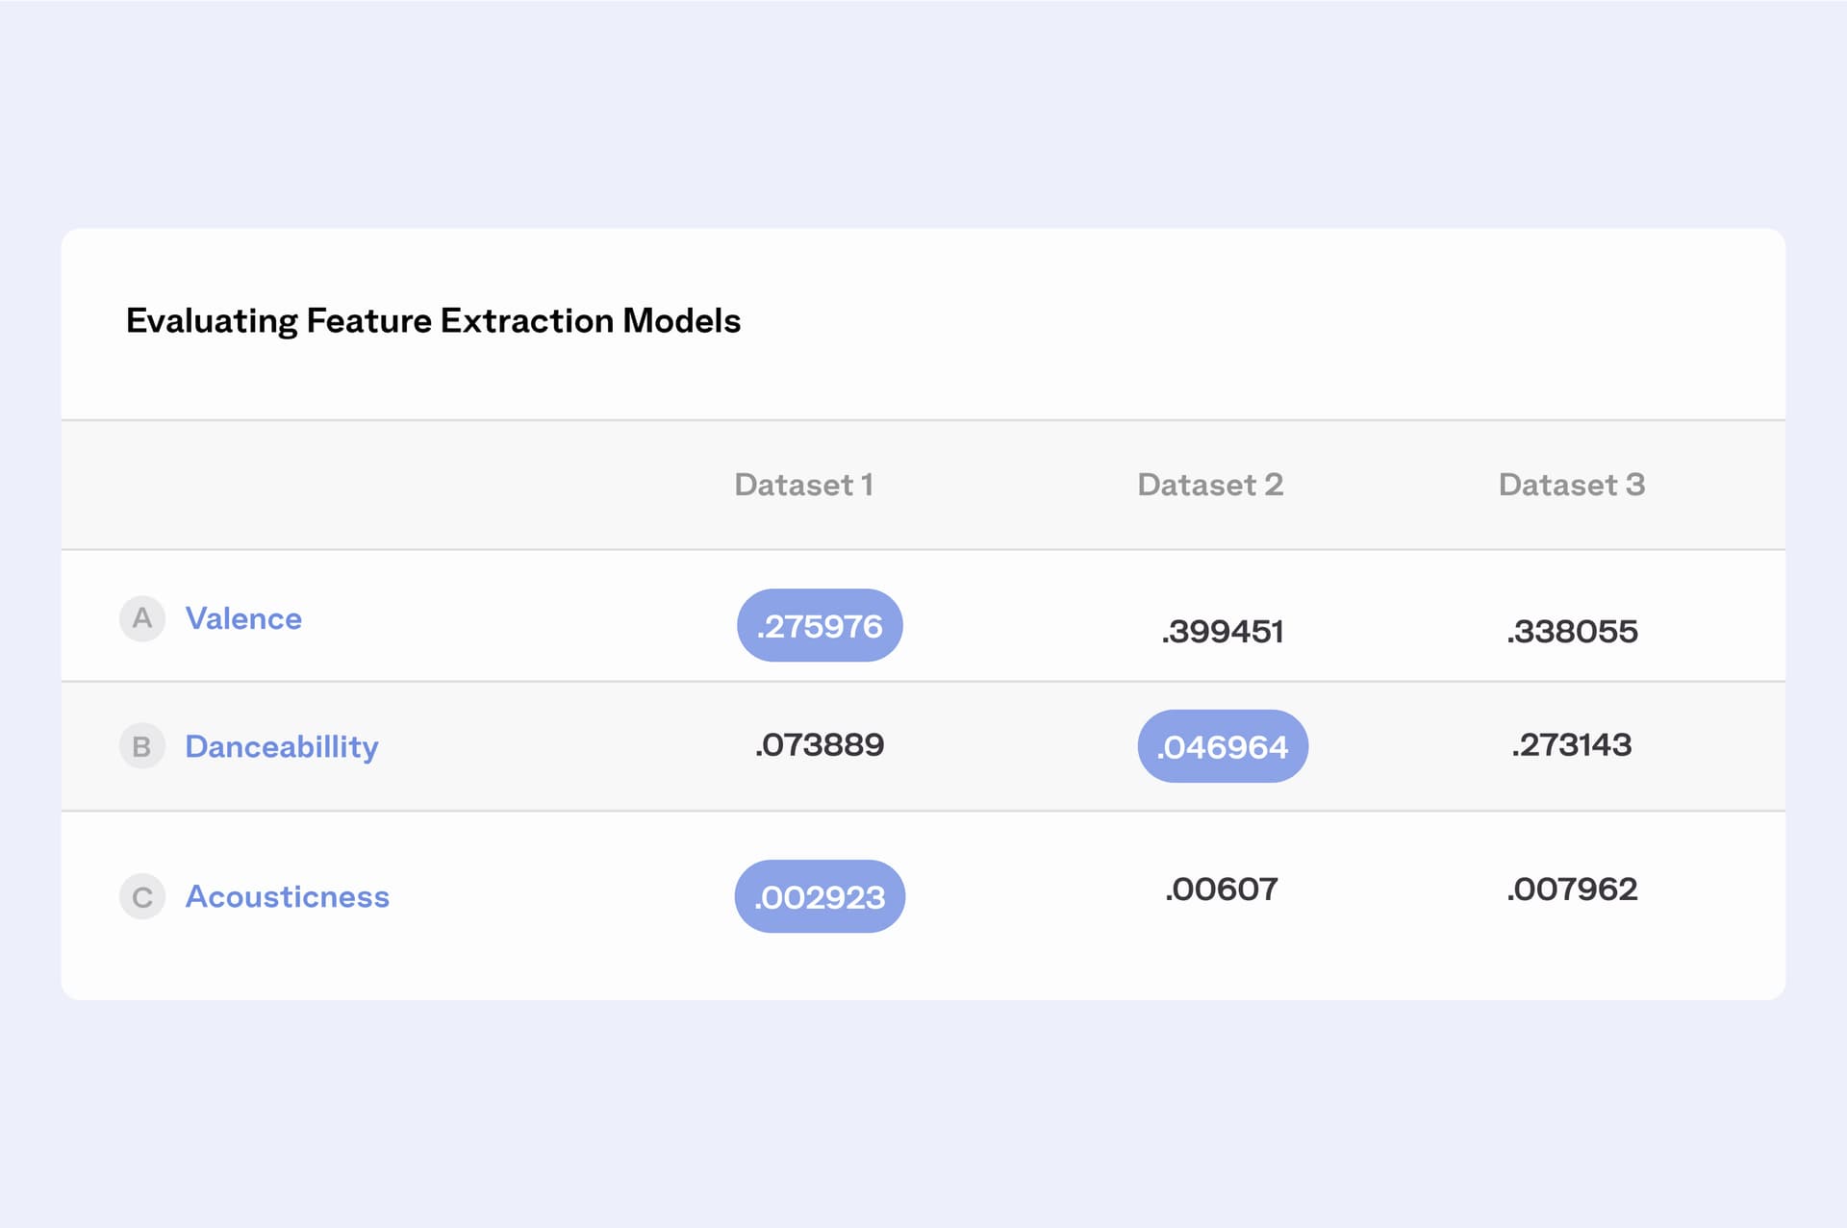Screen dimensions: 1847x1228
Task: Click highlighted .275976 value pill
Action: point(820,625)
